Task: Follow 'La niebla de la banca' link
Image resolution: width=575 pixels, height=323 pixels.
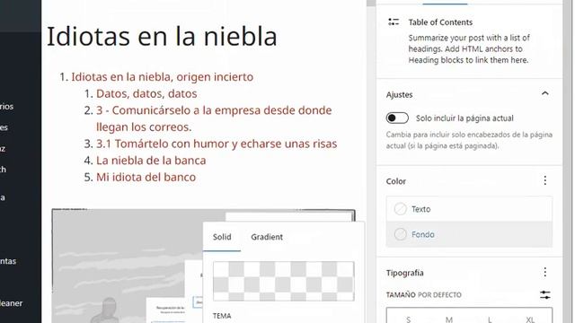Action: 151,161
